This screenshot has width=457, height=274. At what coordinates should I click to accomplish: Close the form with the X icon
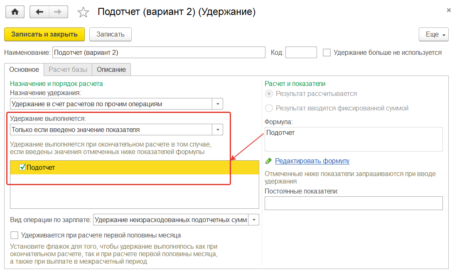click(449, 10)
